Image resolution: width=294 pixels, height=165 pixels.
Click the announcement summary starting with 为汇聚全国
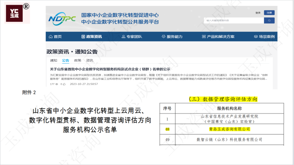[159, 77]
